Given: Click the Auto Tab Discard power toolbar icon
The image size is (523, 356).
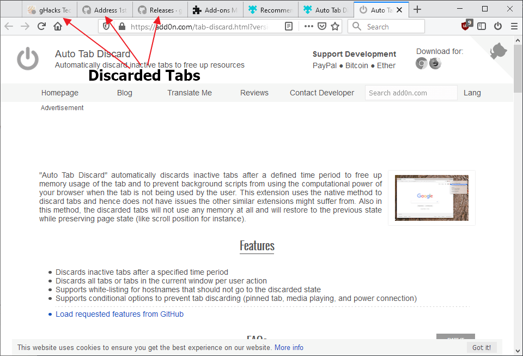Looking at the screenshot, I should (497, 26).
